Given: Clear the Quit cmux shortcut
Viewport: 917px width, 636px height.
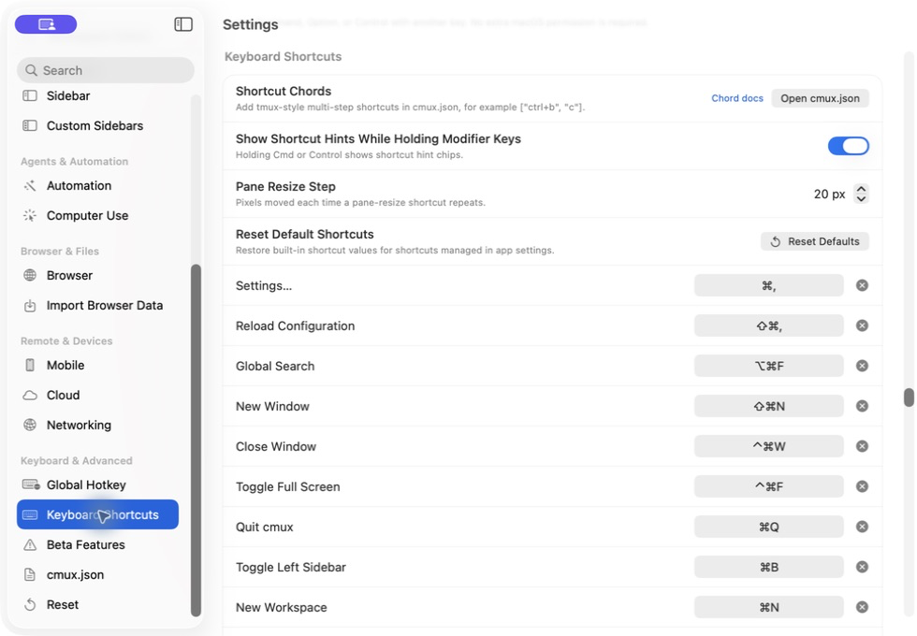Looking at the screenshot, I should pos(862,527).
